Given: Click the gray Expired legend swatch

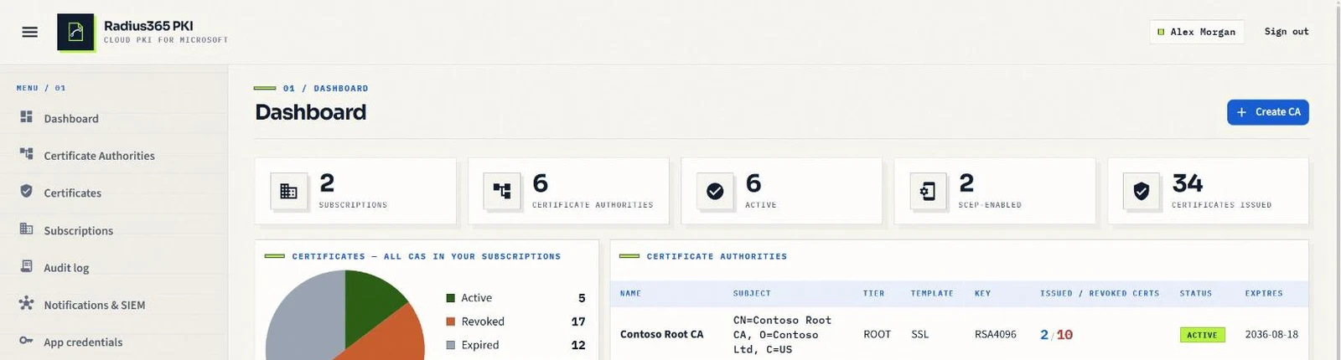Looking at the screenshot, I should [x=451, y=345].
